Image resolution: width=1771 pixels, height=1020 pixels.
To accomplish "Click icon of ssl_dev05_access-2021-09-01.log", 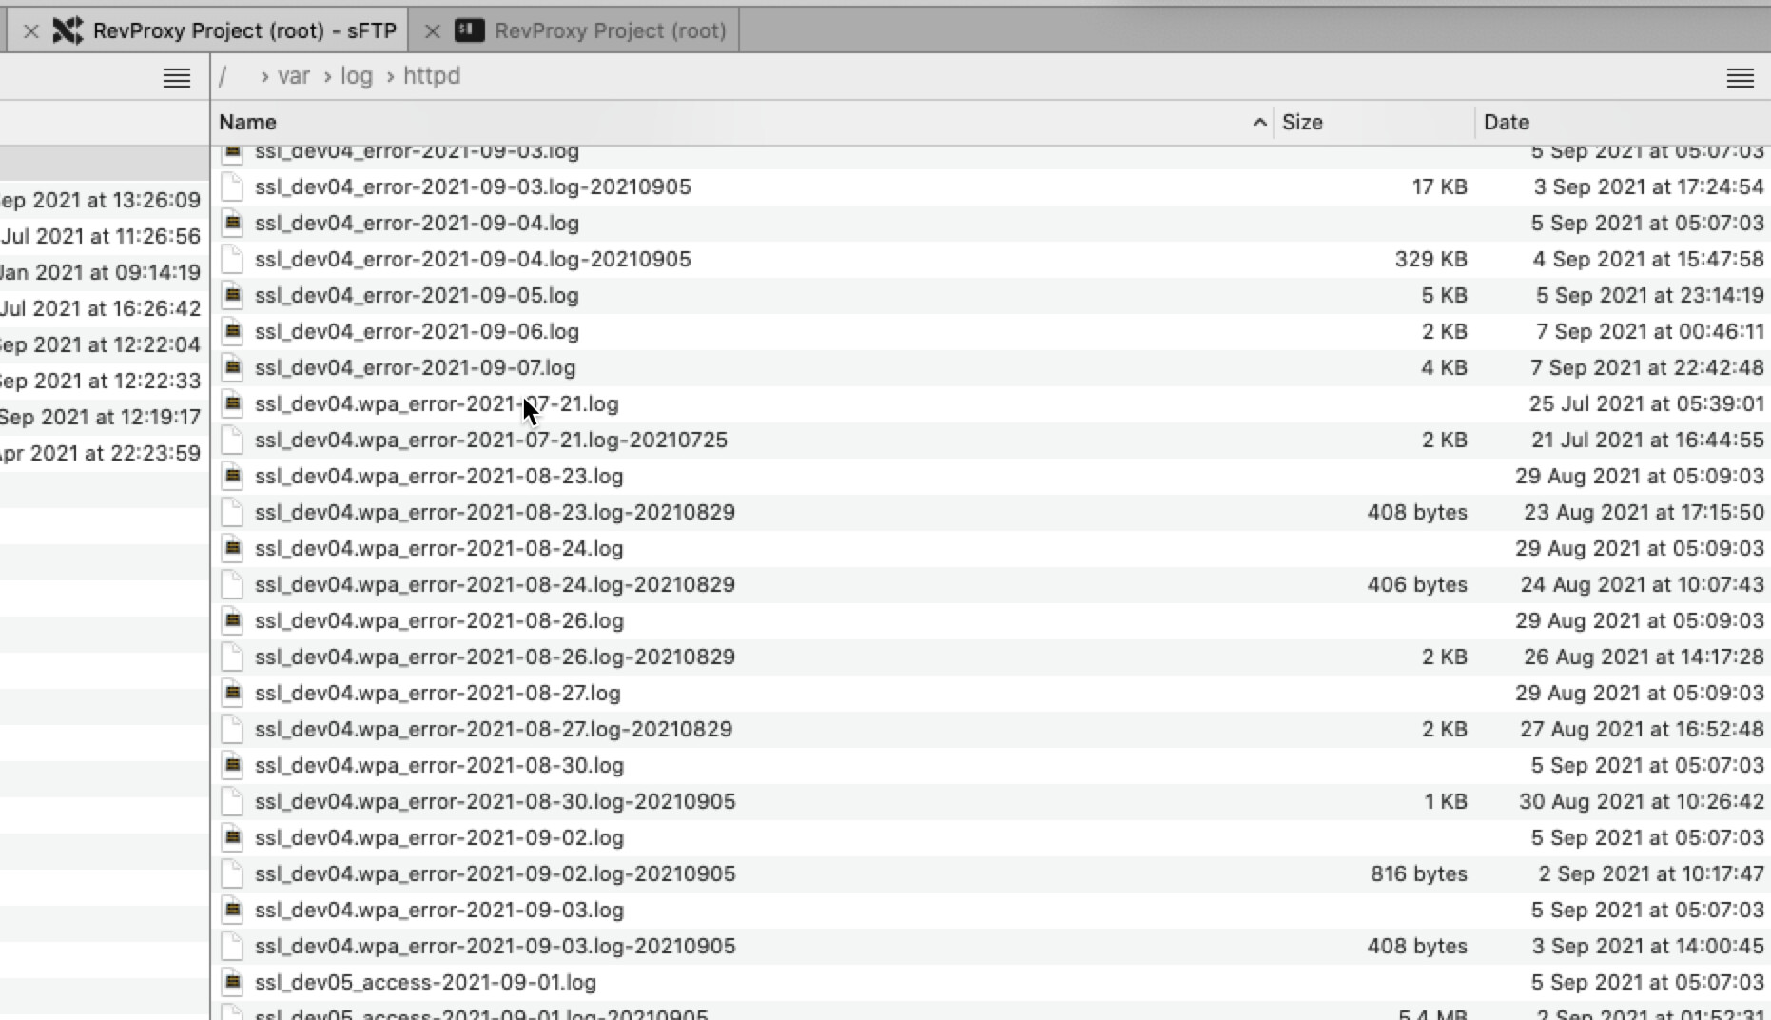I will coord(233,982).
